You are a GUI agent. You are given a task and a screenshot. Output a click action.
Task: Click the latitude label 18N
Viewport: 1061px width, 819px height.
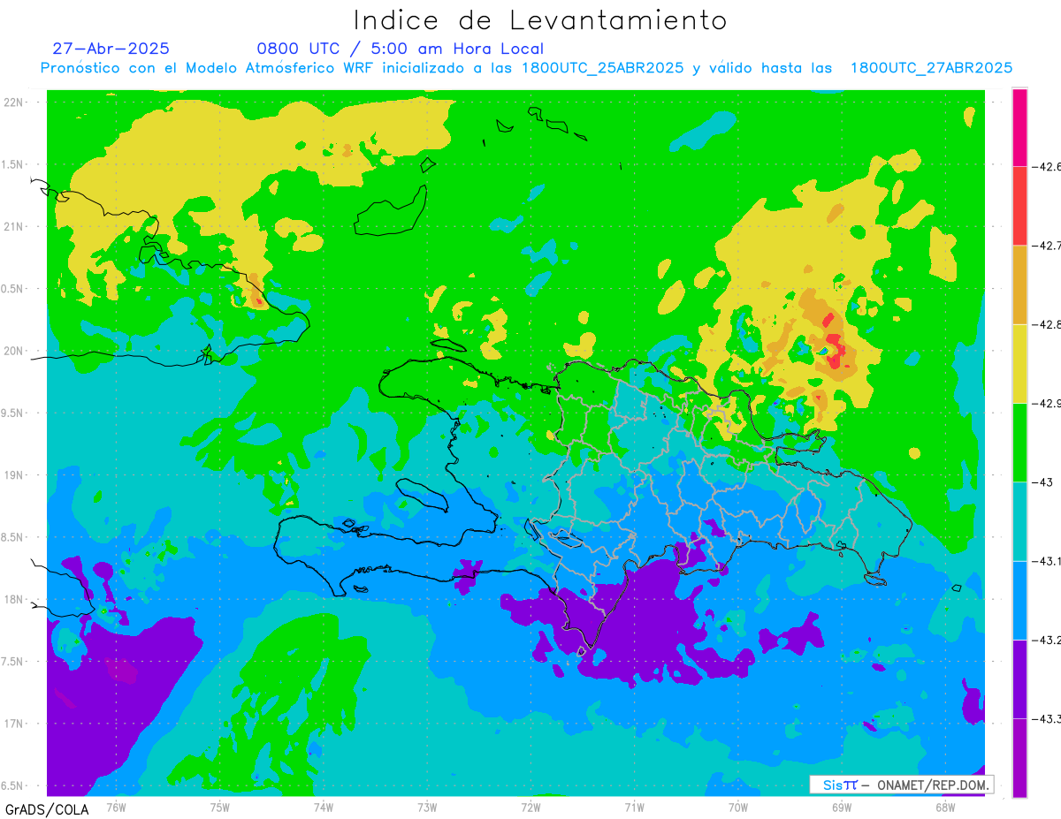pyautogui.click(x=13, y=599)
